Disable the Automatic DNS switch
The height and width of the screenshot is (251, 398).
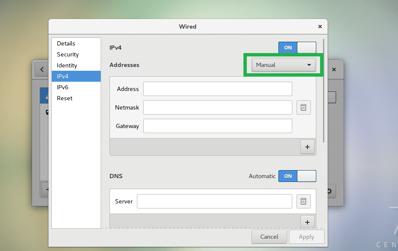point(297,176)
